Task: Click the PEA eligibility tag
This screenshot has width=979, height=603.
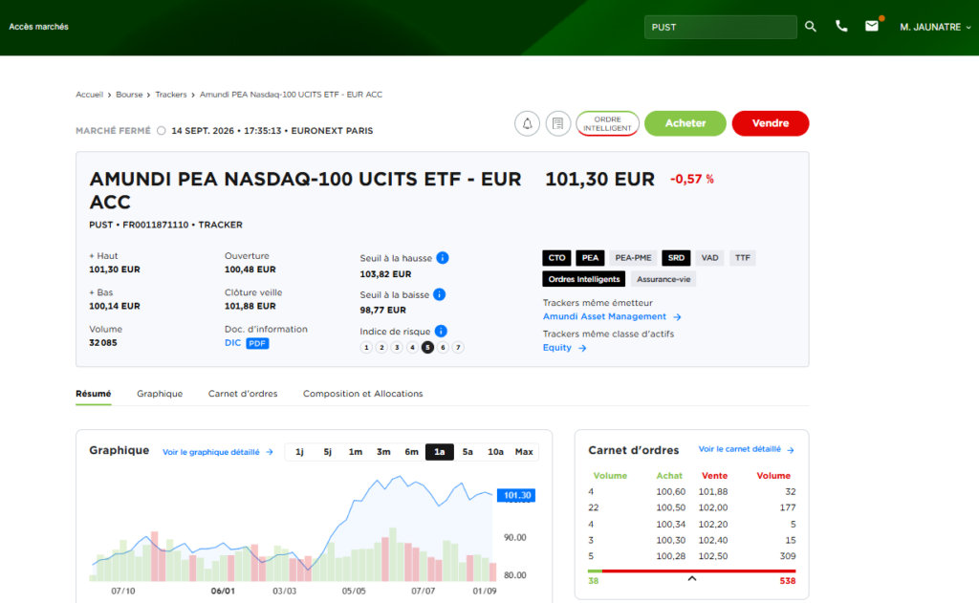Action: click(x=590, y=258)
